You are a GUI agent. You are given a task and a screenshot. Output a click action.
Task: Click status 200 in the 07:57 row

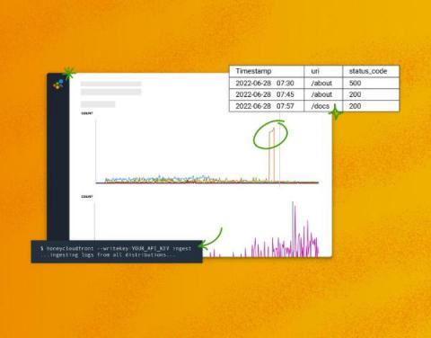(x=371, y=106)
